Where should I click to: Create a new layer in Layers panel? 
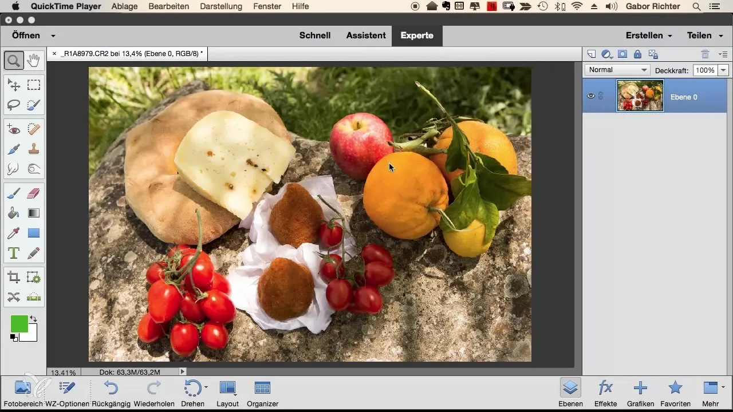[592, 54]
